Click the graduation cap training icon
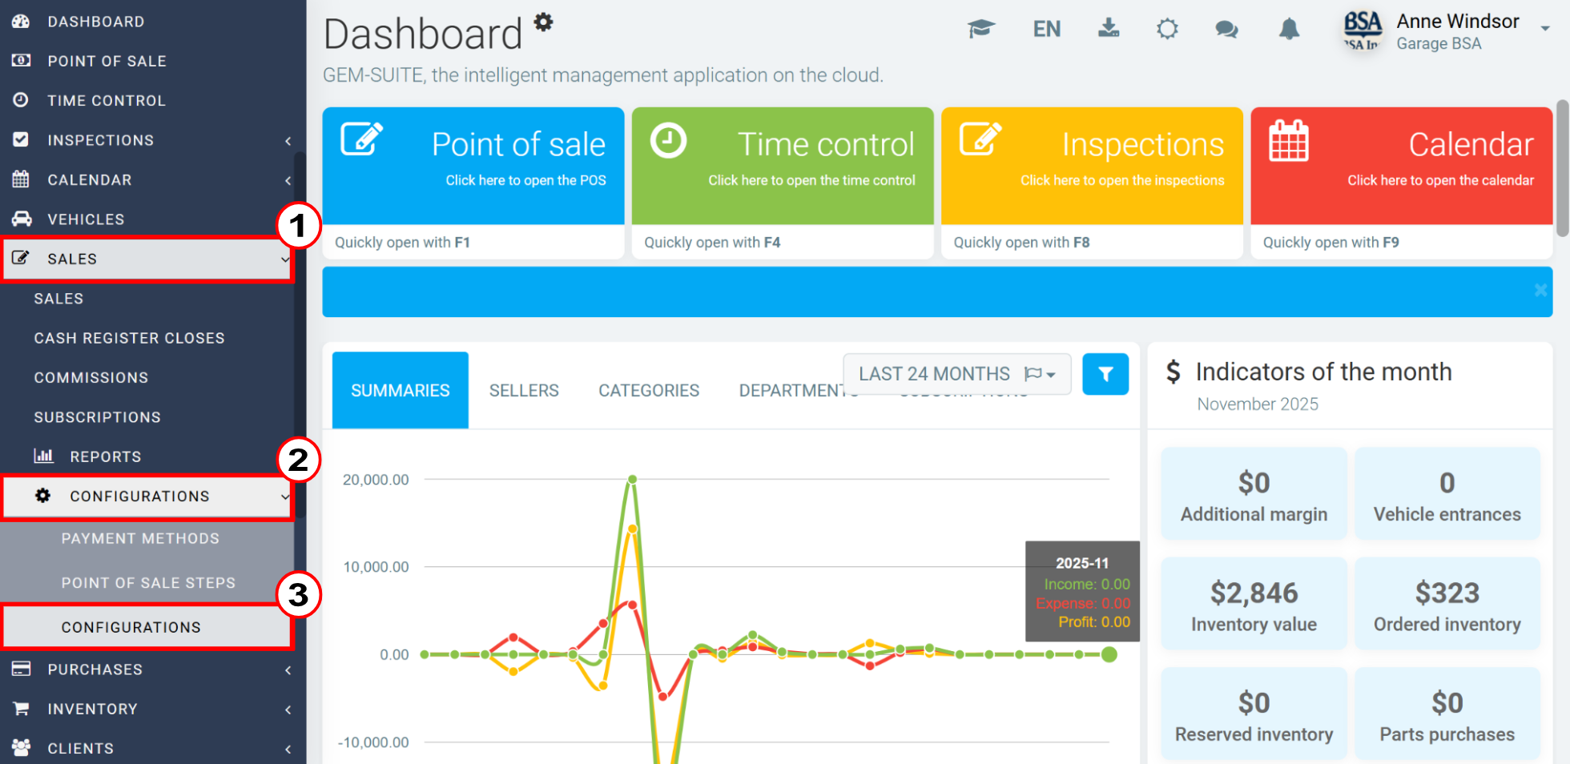The image size is (1570, 764). click(x=980, y=30)
